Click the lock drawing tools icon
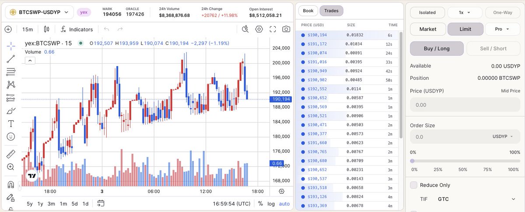 pos(11,197)
